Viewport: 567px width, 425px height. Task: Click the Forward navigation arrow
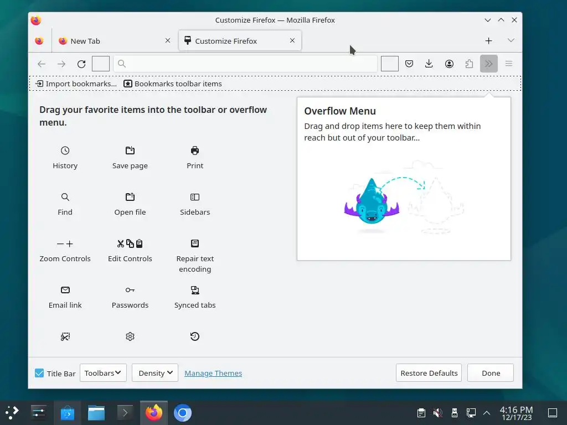click(61, 64)
